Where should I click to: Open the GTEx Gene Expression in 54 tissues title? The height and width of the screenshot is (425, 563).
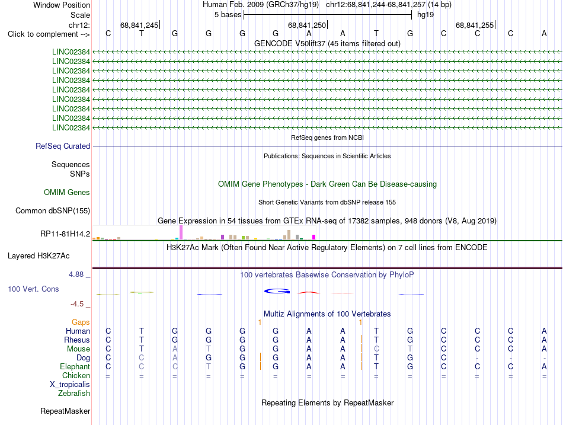pyautogui.click(x=327, y=221)
